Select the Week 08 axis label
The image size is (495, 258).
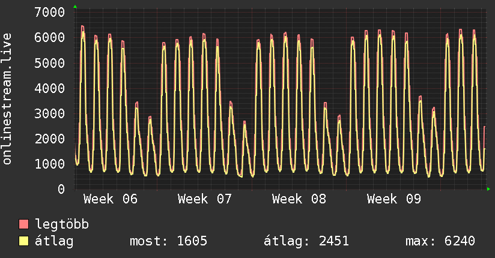click(299, 199)
